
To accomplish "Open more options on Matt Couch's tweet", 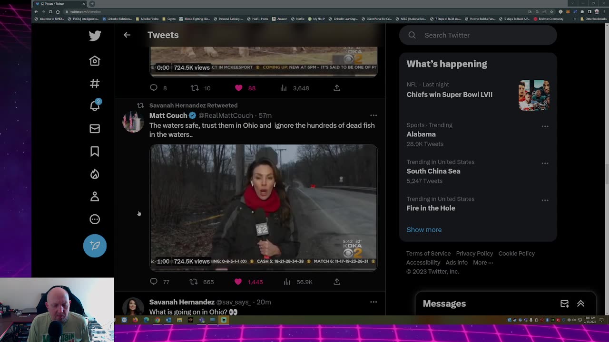I will pyautogui.click(x=373, y=115).
